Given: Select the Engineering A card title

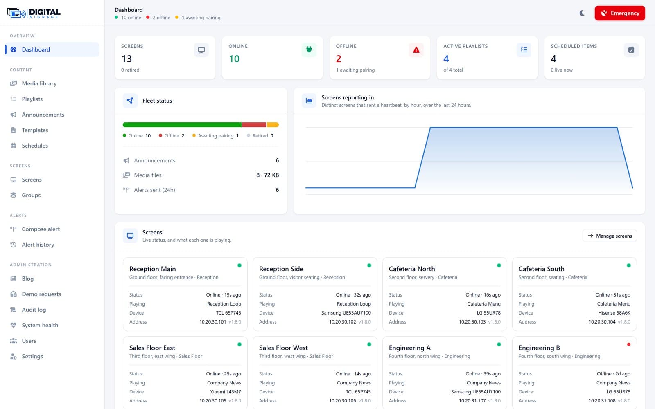Looking at the screenshot, I should (409, 348).
